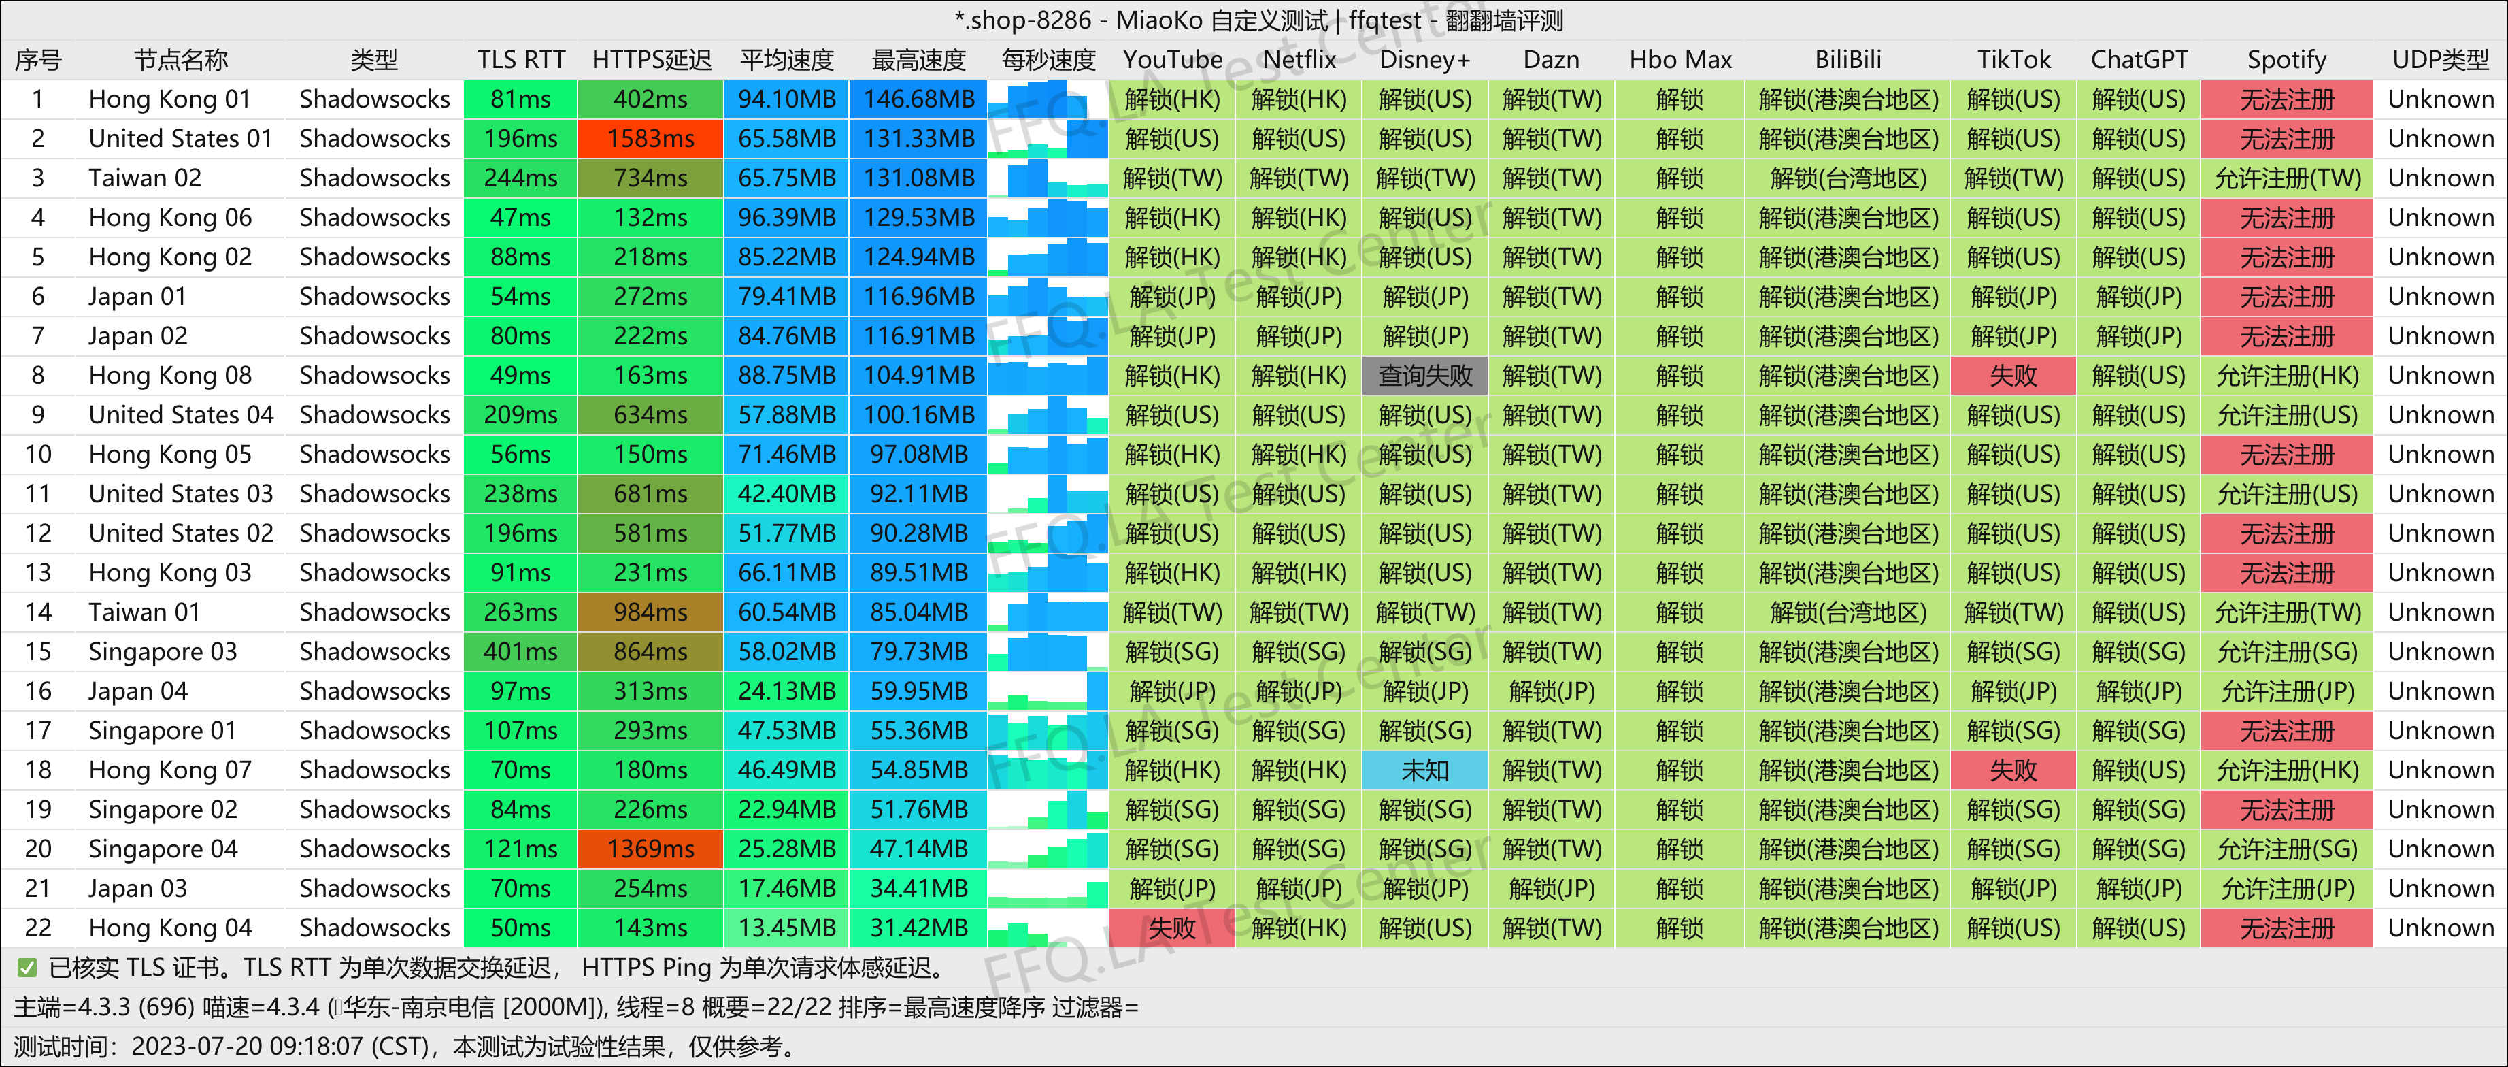Click the 100.16MB max speed cell

click(x=918, y=414)
